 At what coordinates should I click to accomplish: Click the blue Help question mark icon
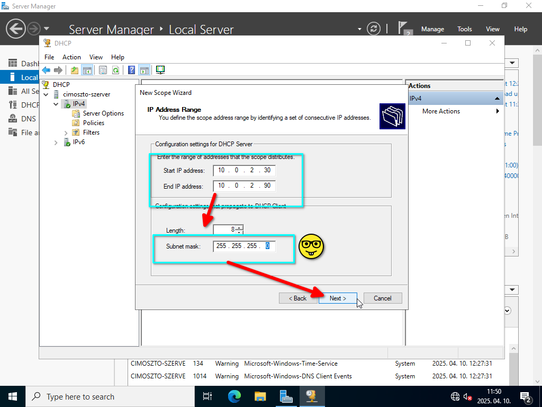[132, 70]
